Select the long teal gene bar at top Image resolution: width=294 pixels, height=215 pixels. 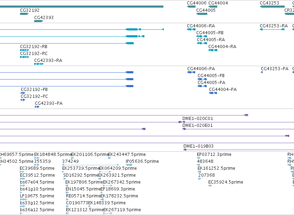(x=82, y=7)
